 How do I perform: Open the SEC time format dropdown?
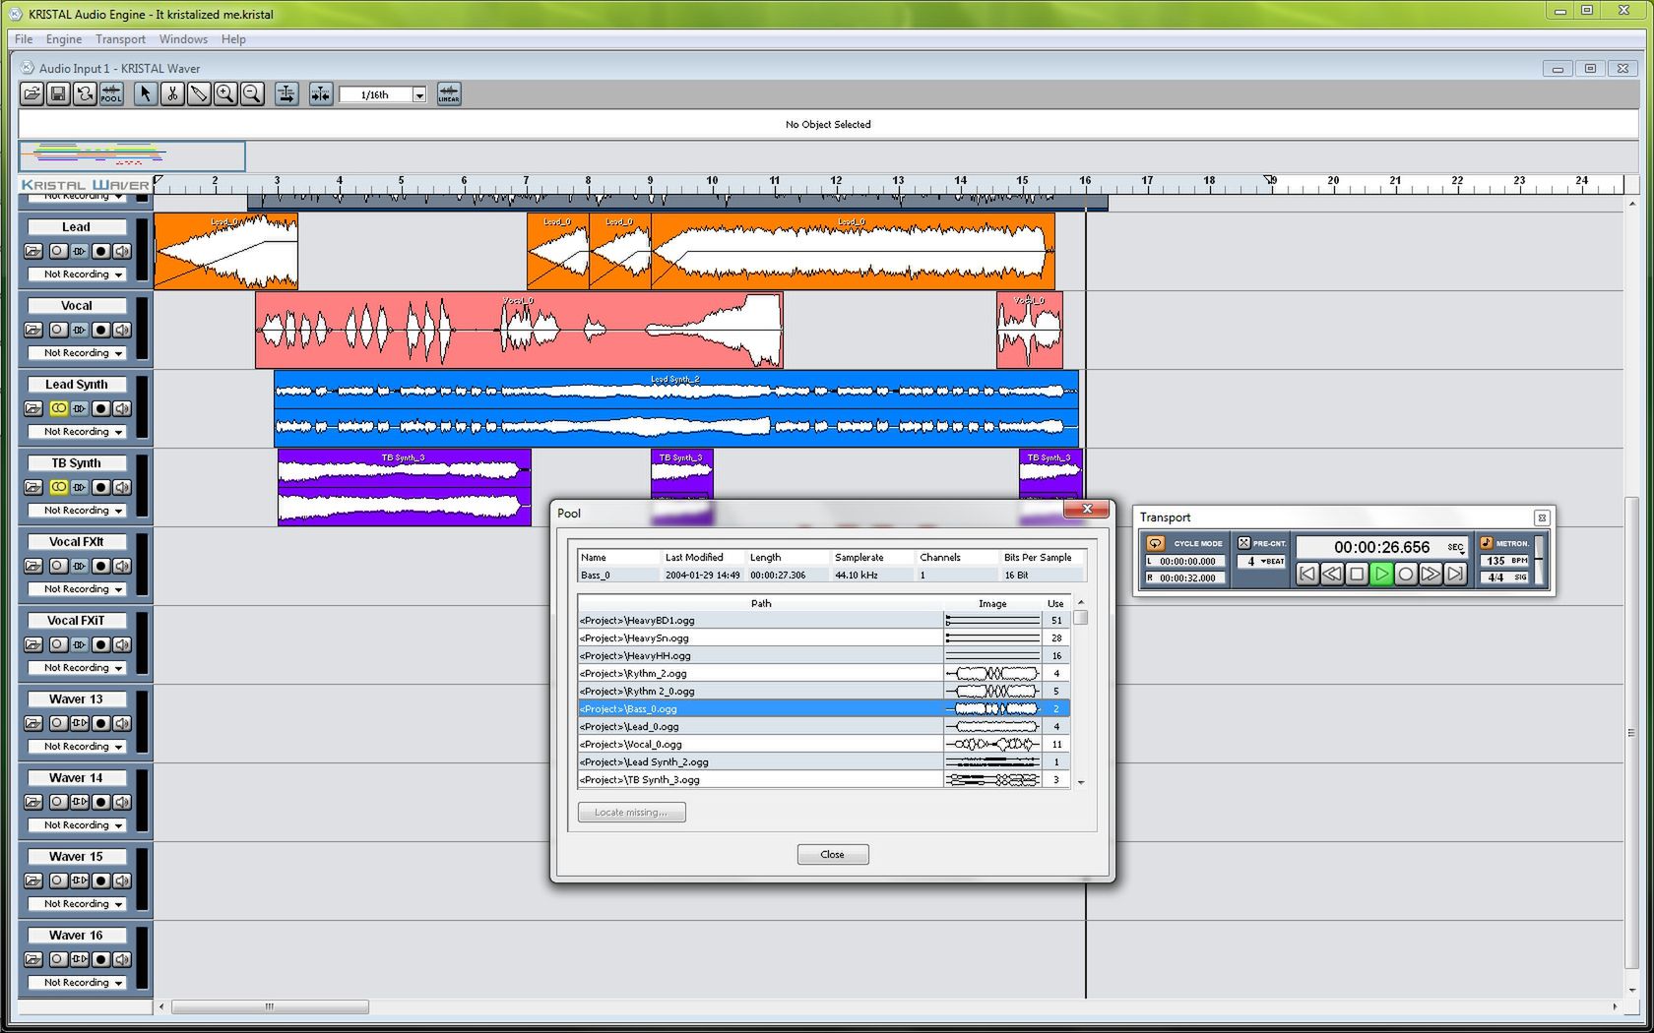tap(1455, 548)
